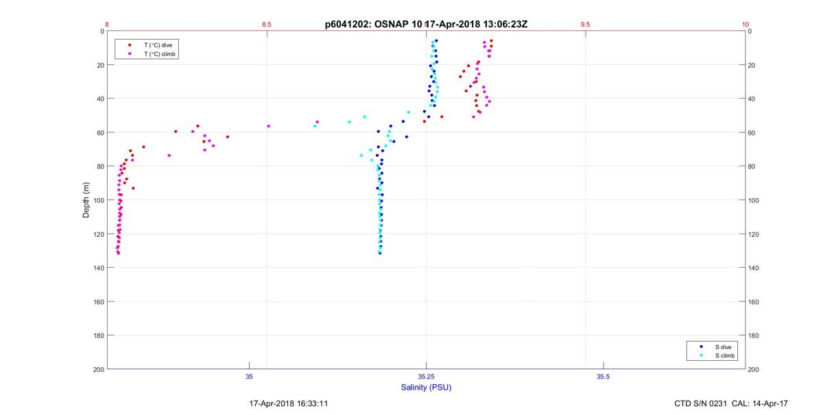Viewport: 823px width, 415px height.
Task: Click '180' on the left depth axis
Action: point(99,336)
